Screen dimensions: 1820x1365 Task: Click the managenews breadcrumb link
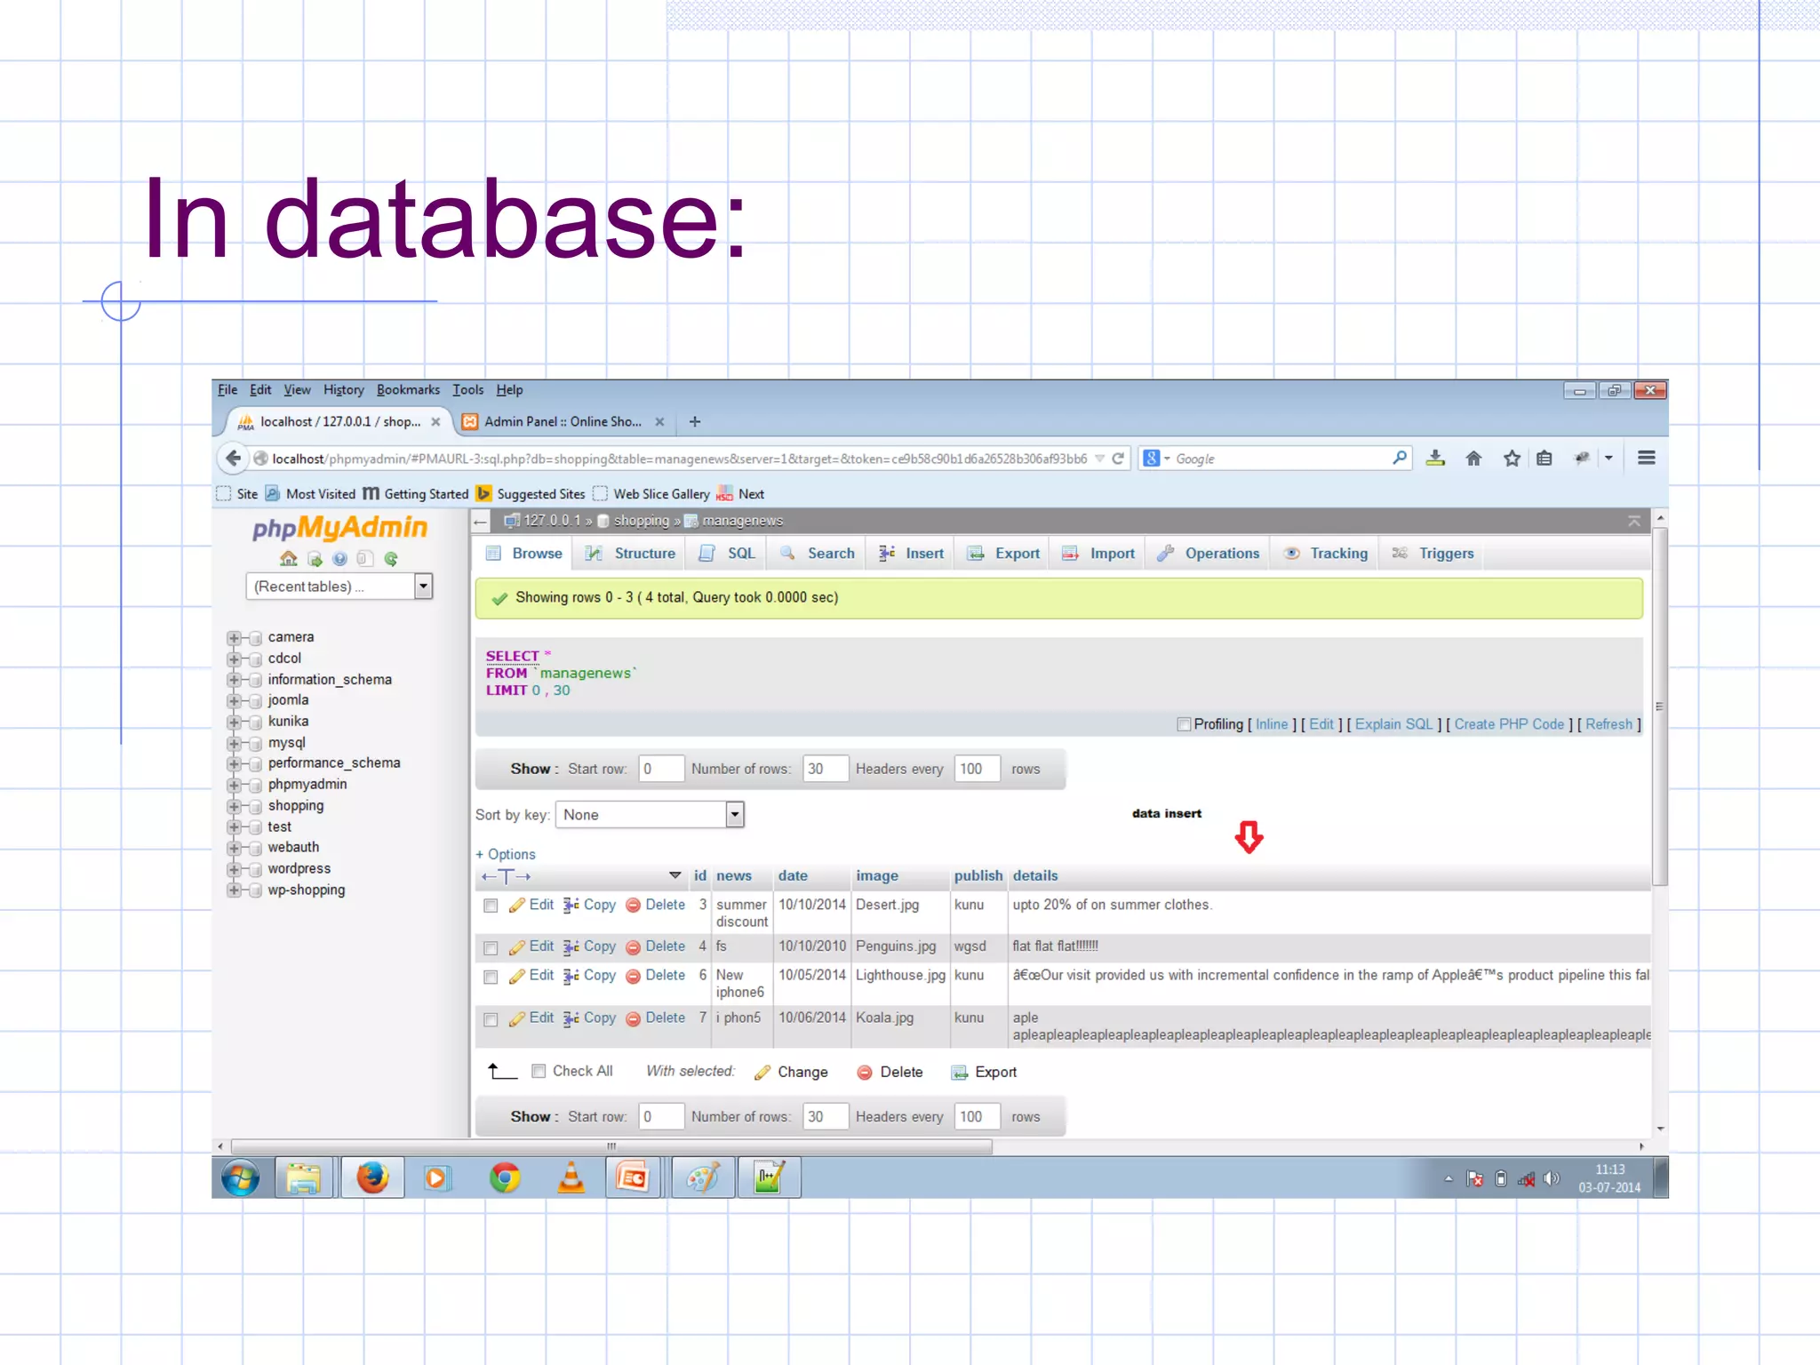pos(742,521)
